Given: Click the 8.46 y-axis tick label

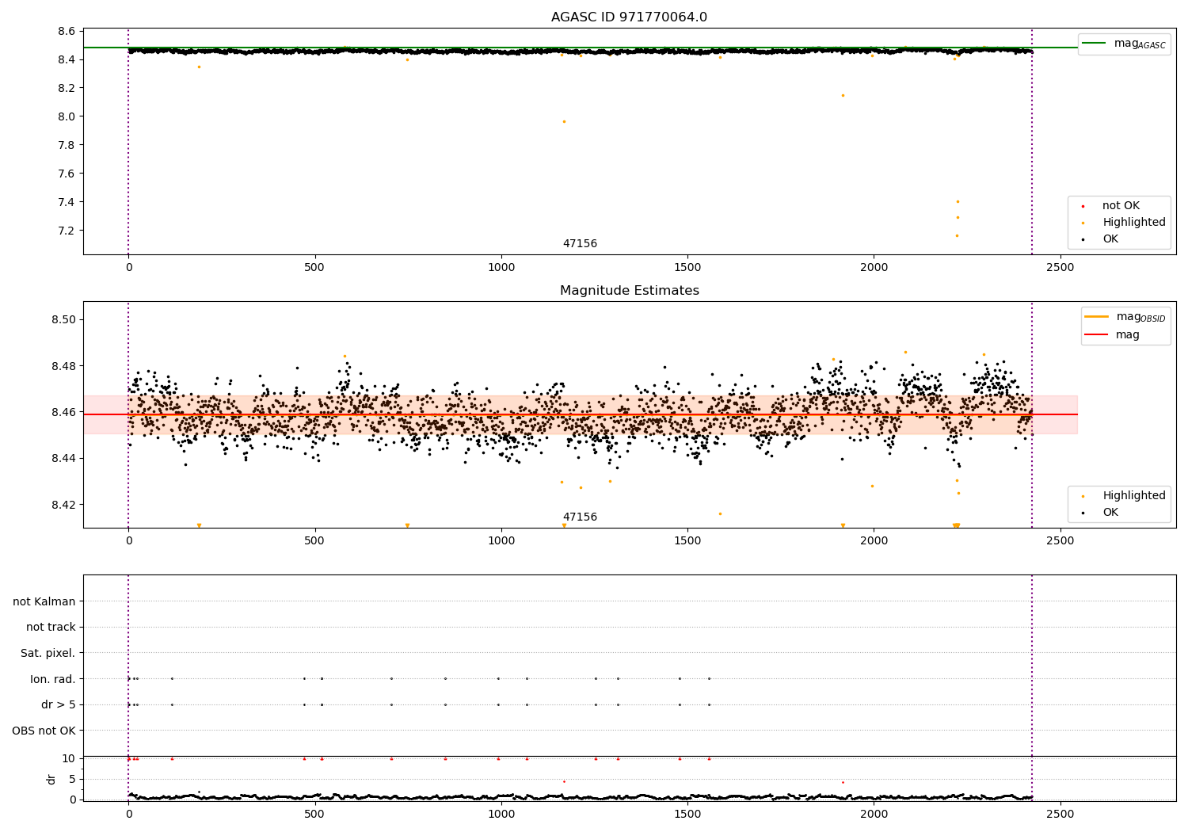Looking at the screenshot, I should point(64,412).
